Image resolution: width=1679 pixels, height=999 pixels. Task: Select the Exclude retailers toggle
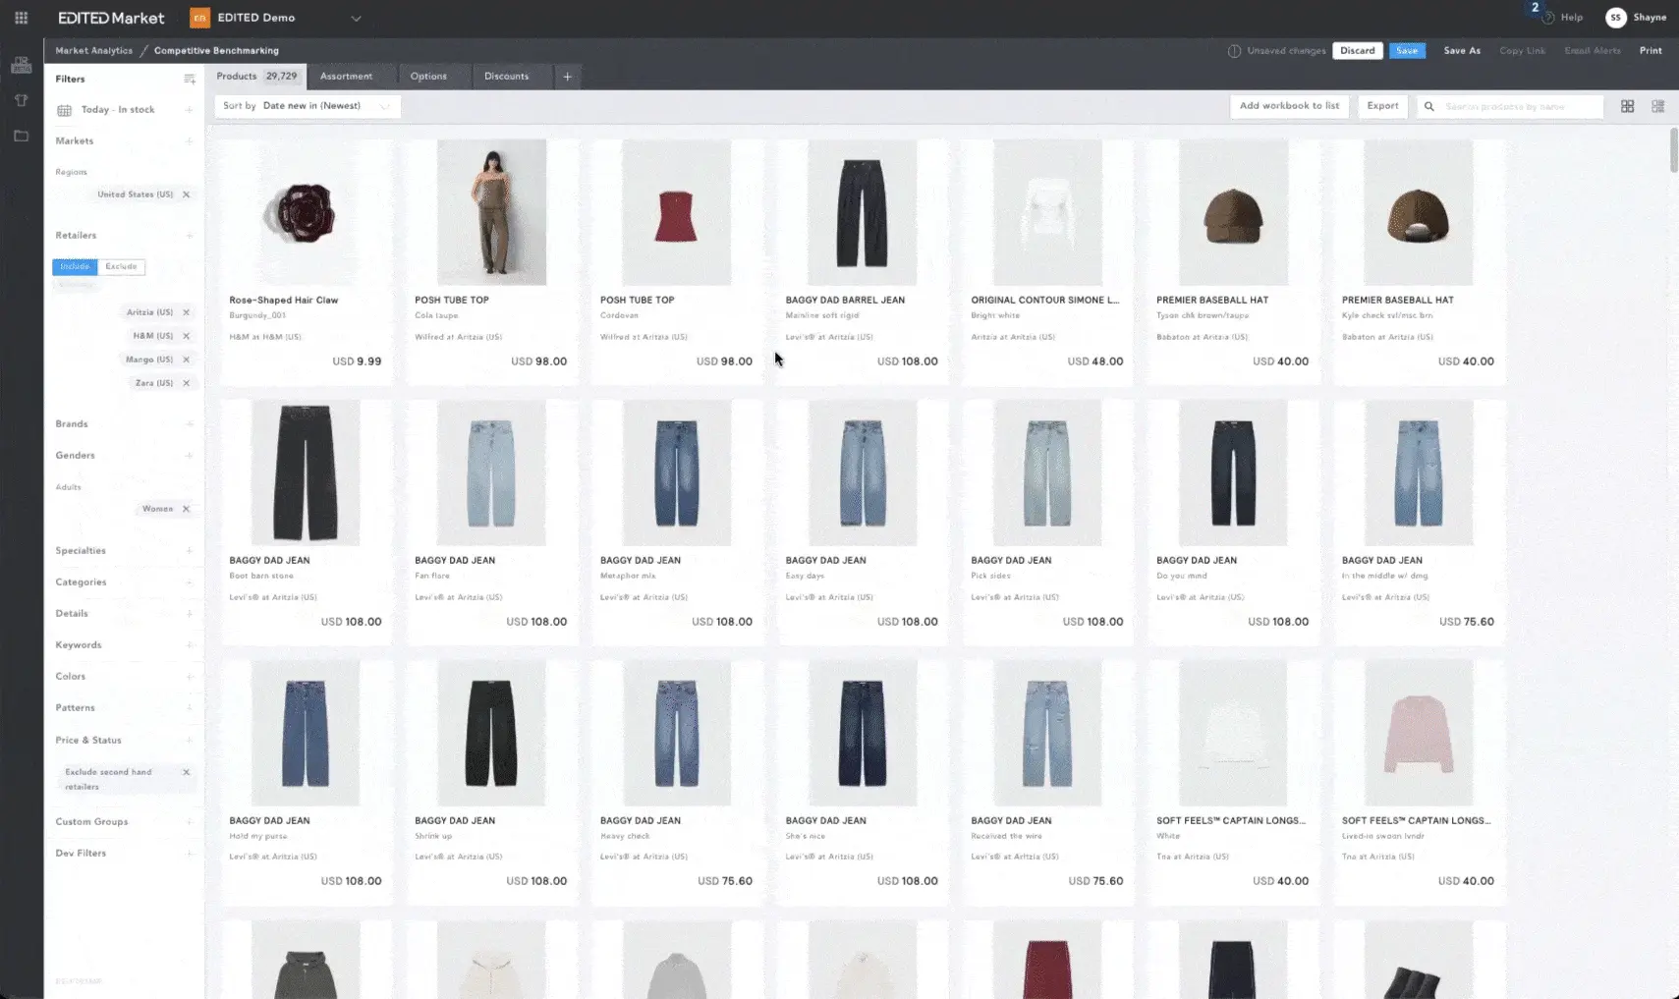point(121,266)
